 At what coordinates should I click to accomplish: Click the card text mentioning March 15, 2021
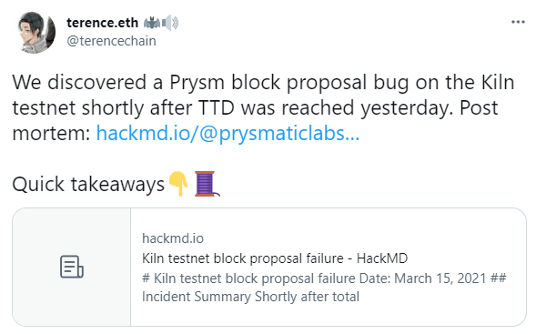(324, 278)
